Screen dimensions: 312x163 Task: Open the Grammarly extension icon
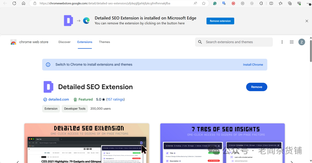215,3
